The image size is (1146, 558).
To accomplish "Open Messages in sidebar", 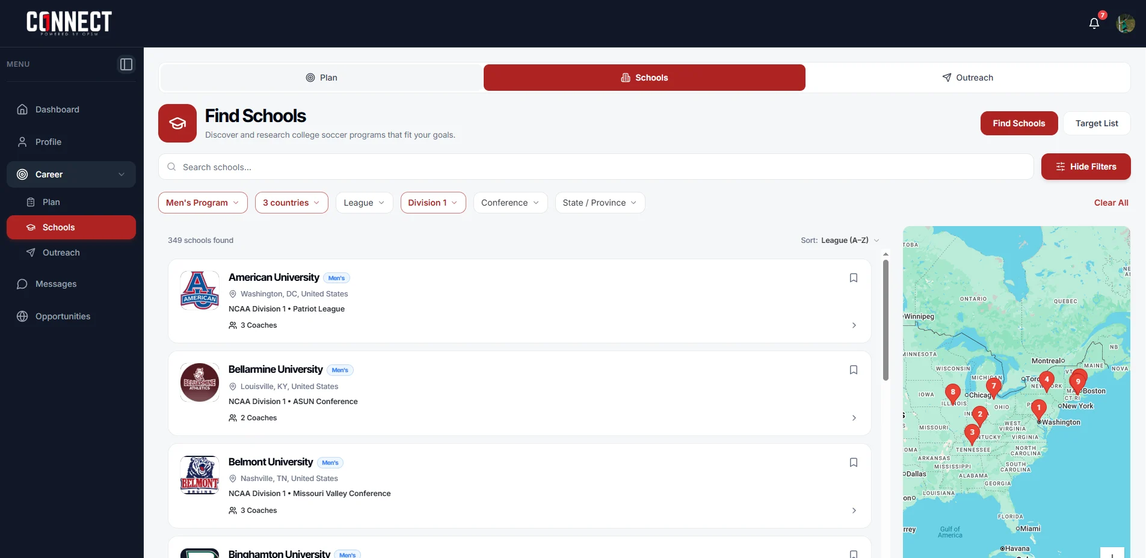I will tap(71, 284).
